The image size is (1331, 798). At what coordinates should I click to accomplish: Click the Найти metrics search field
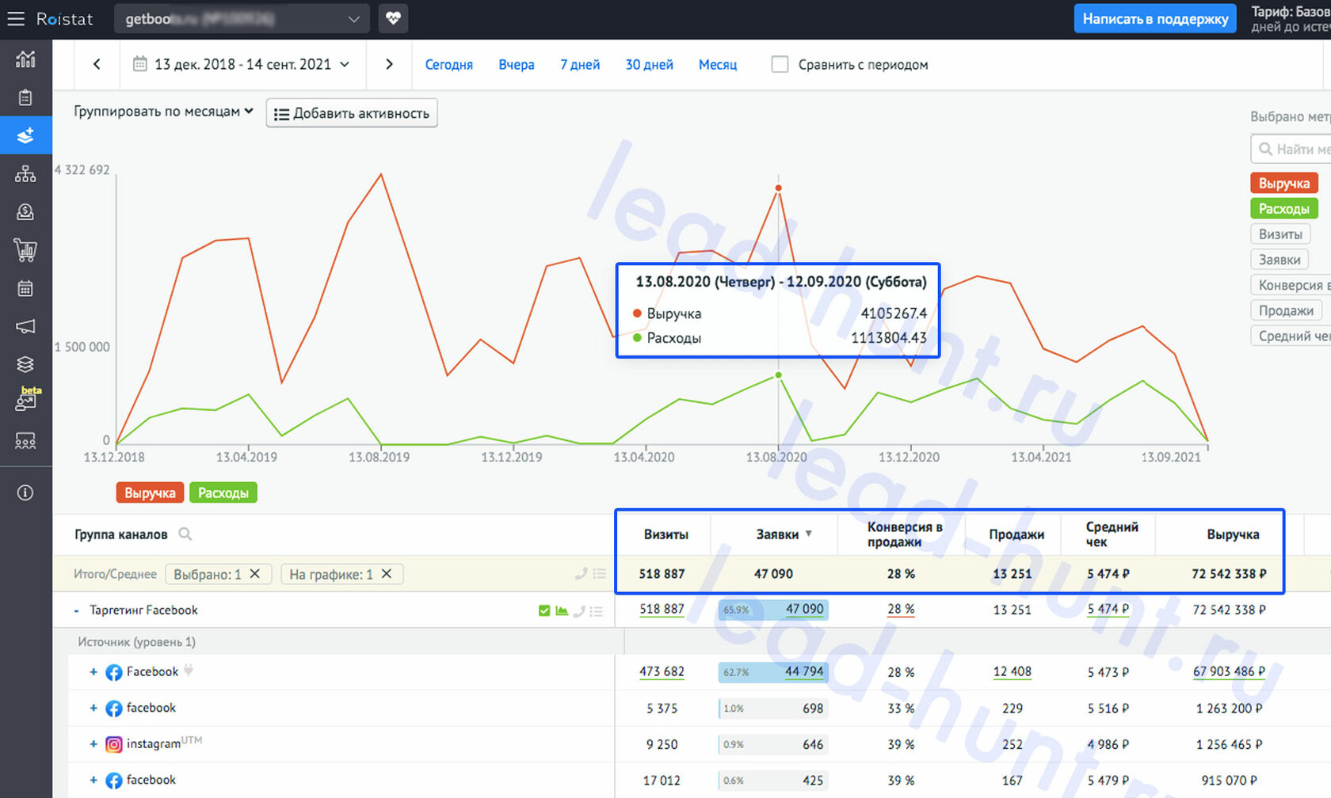(1291, 149)
